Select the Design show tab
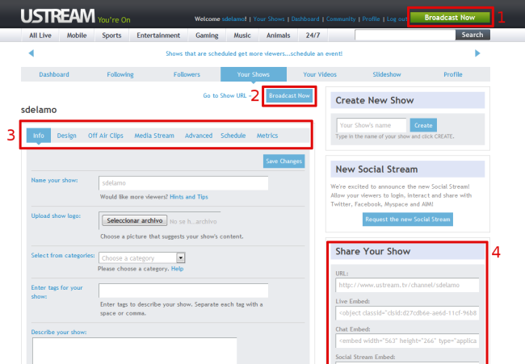 click(x=66, y=136)
